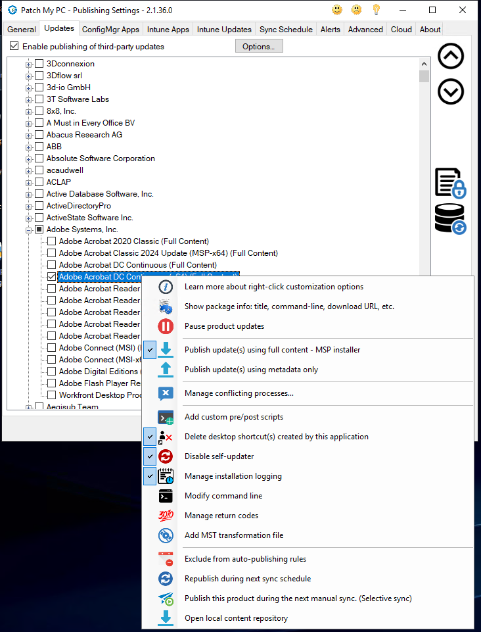The height and width of the screenshot is (632, 481).
Task: Toggle Enable publishing of third-party updates
Action: coord(14,47)
